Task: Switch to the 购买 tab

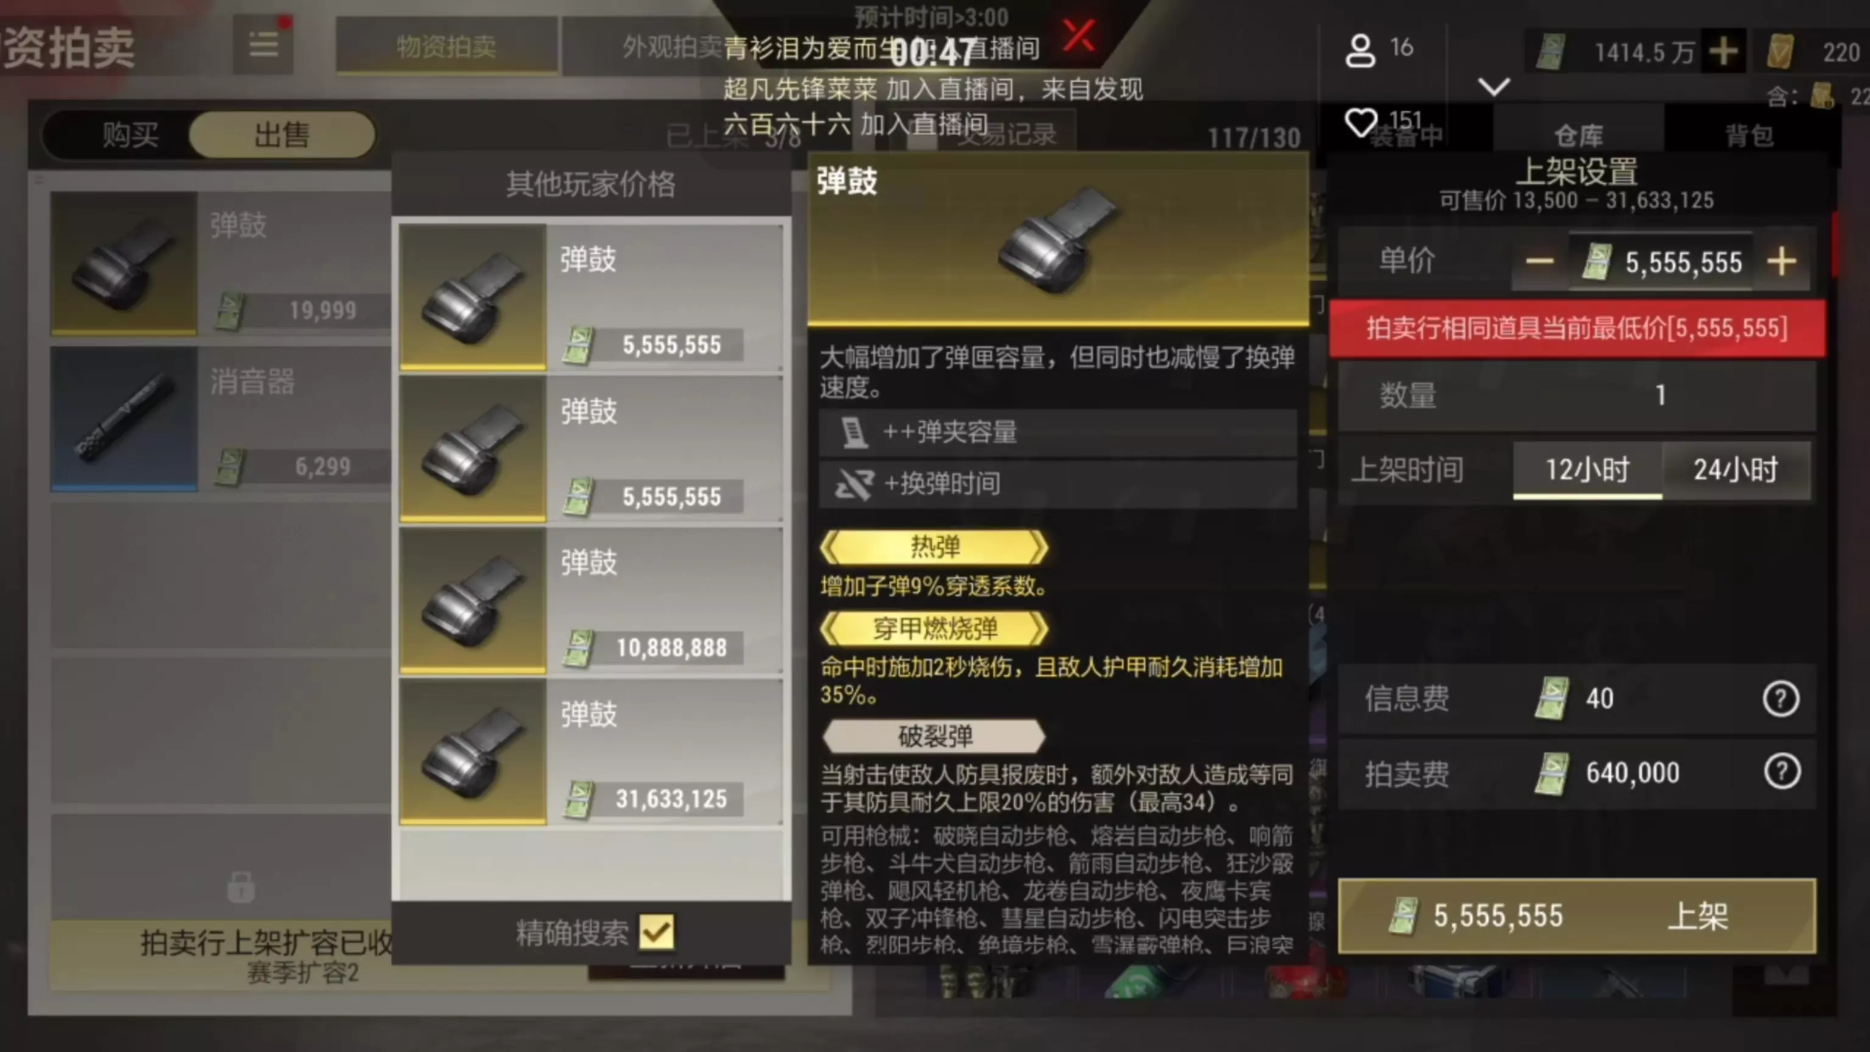Action: (x=130, y=135)
